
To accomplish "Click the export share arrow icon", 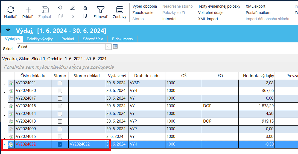I will click(x=85, y=8).
